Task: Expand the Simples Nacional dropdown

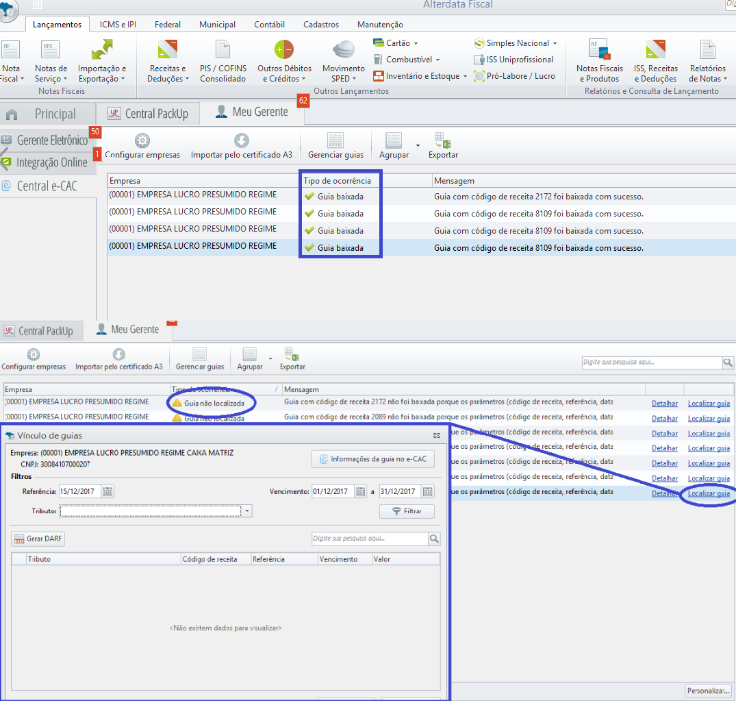Action: 555,43
